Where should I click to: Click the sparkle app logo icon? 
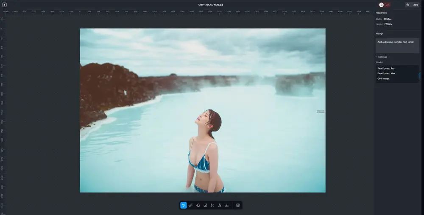5,5
